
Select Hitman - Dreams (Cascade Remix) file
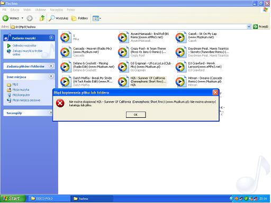(x=199, y=81)
